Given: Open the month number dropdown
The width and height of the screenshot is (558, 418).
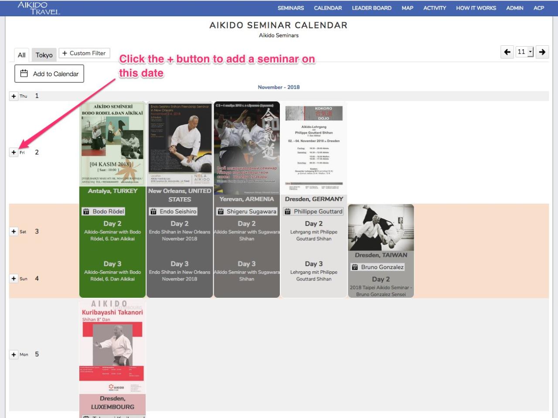Looking at the screenshot, I should tap(524, 52).
